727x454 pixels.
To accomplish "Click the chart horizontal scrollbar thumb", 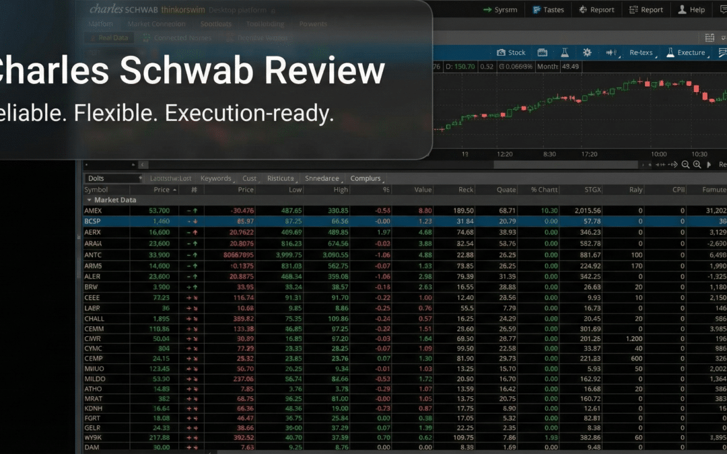I will pos(565,165).
